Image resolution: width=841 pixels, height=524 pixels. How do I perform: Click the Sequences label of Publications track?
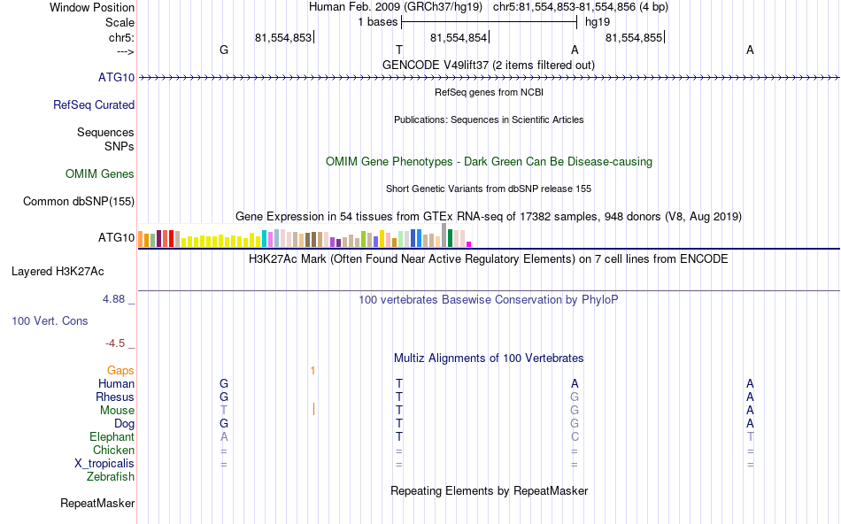coord(105,132)
